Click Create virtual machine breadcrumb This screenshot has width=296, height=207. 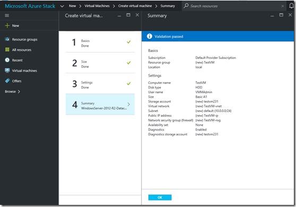pyautogui.click(x=135, y=6)
